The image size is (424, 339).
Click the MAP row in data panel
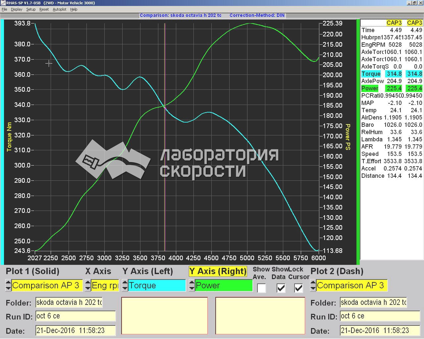pyautogui.click(x=392, y=103)
